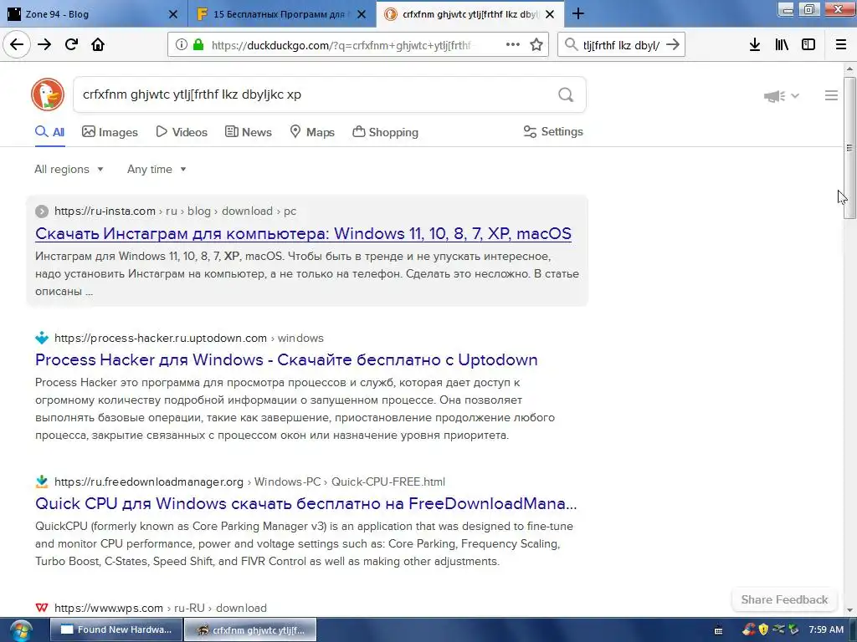Image resolution: width=857 pixels, height=642 pixels.
Task: Open the DuckDuckGo side menu icon
Action: coord(831,95)
